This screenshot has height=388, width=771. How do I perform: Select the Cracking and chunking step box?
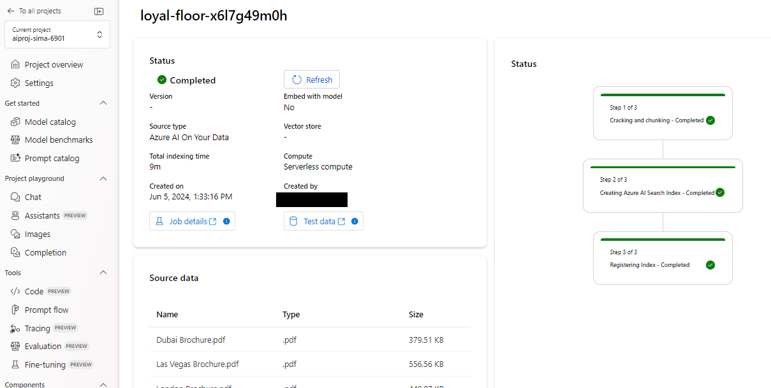pos(663,113)
